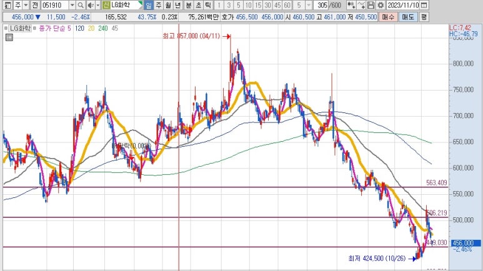Click the add line indicator icon
This screenshot has width=483, height=271.
tap(361, 5)
